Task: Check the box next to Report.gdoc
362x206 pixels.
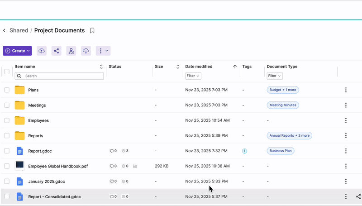Action: click(x=7, y=151)
